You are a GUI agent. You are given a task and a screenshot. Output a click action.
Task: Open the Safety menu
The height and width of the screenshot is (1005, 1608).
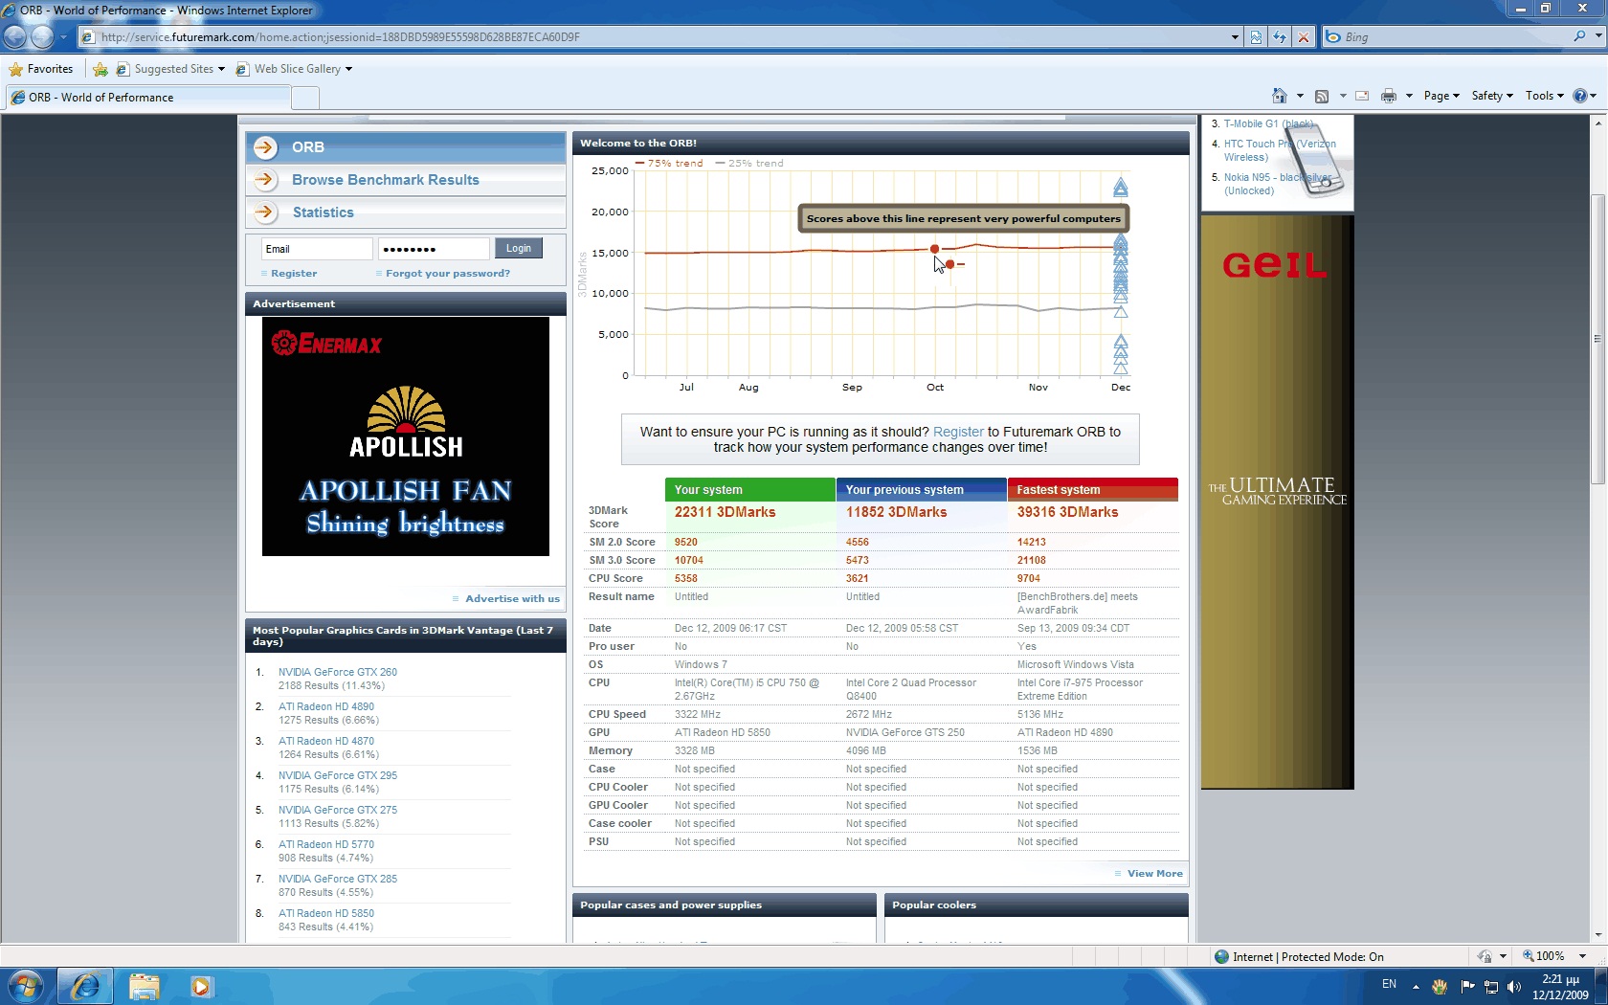tap(1492, 96)
